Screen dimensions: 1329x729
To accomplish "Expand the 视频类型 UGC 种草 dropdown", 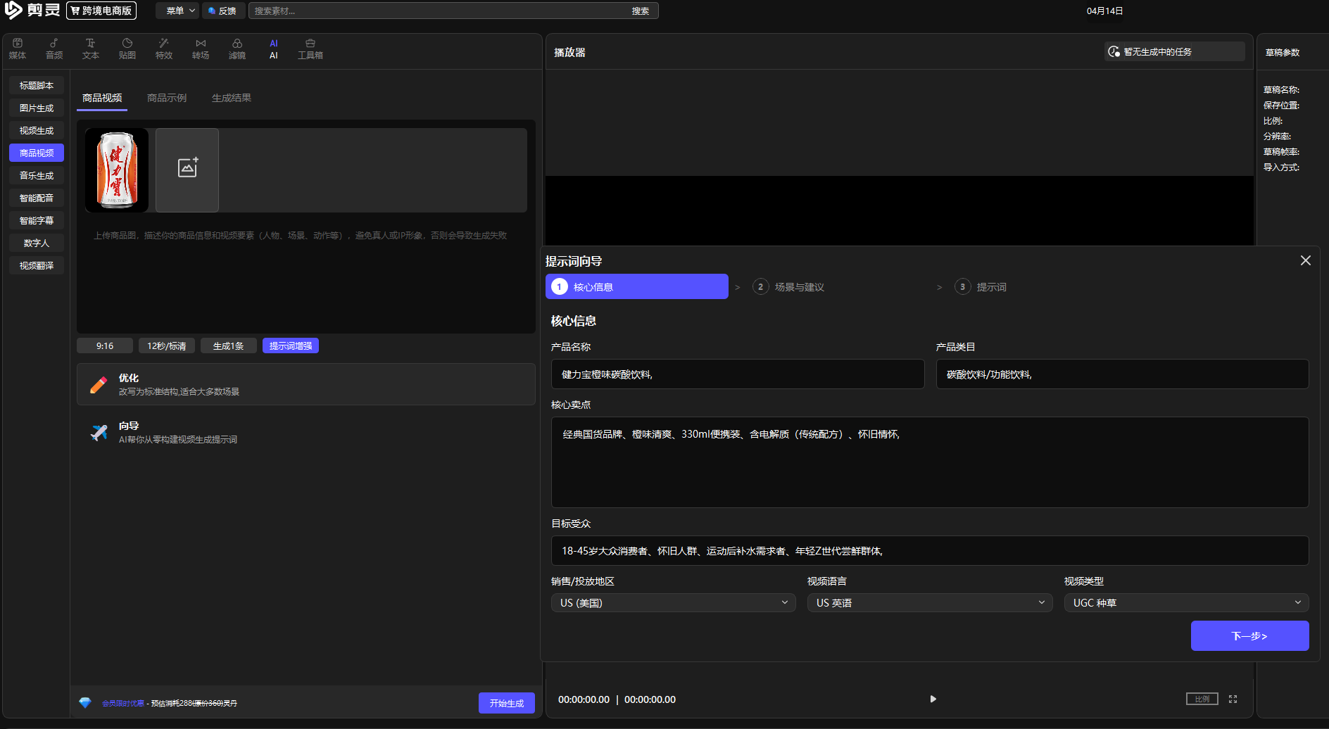I will [x=1186, y=603].
